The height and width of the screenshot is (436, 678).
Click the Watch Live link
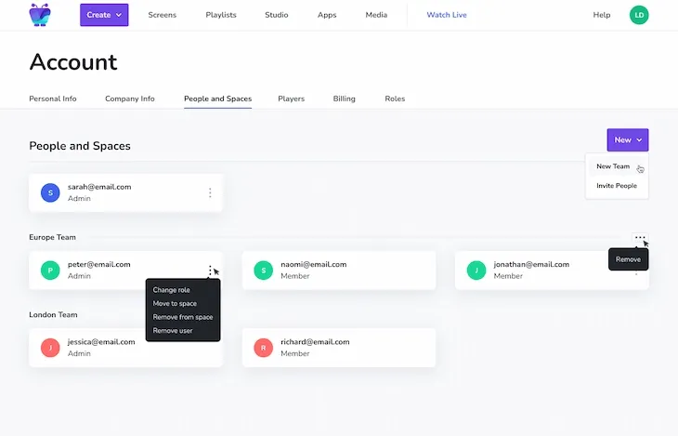447,15
